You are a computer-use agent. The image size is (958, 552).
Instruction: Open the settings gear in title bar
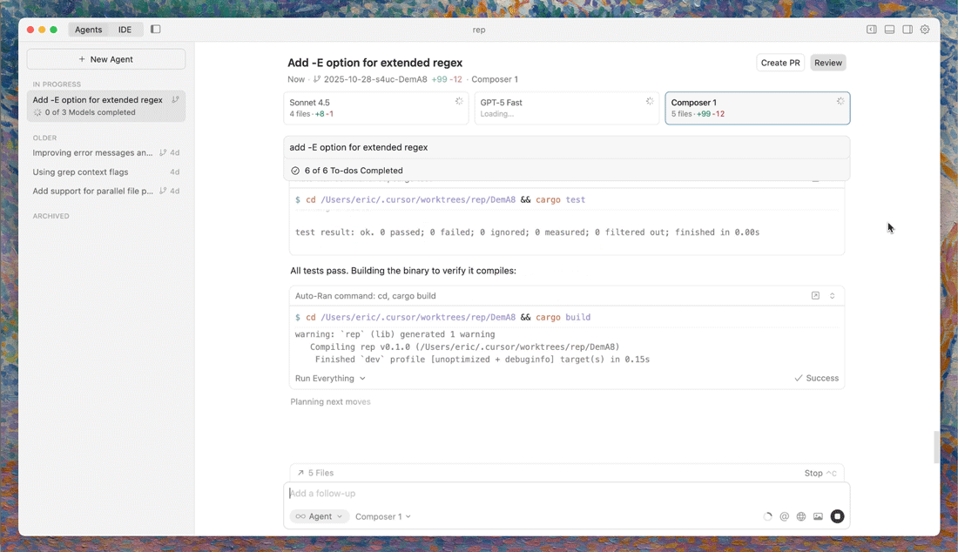(925, 30)
